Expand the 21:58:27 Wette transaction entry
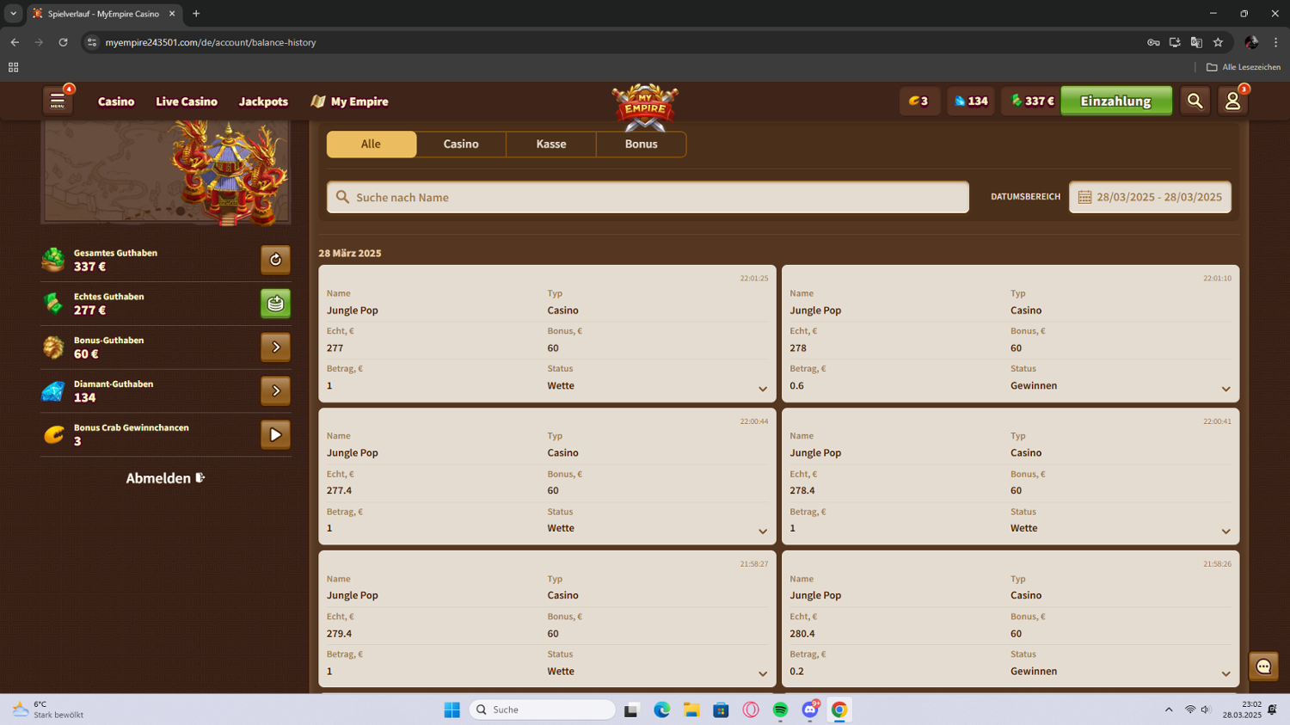The height and width of the screenshot is (725, 1290). (x=762, y=674)
